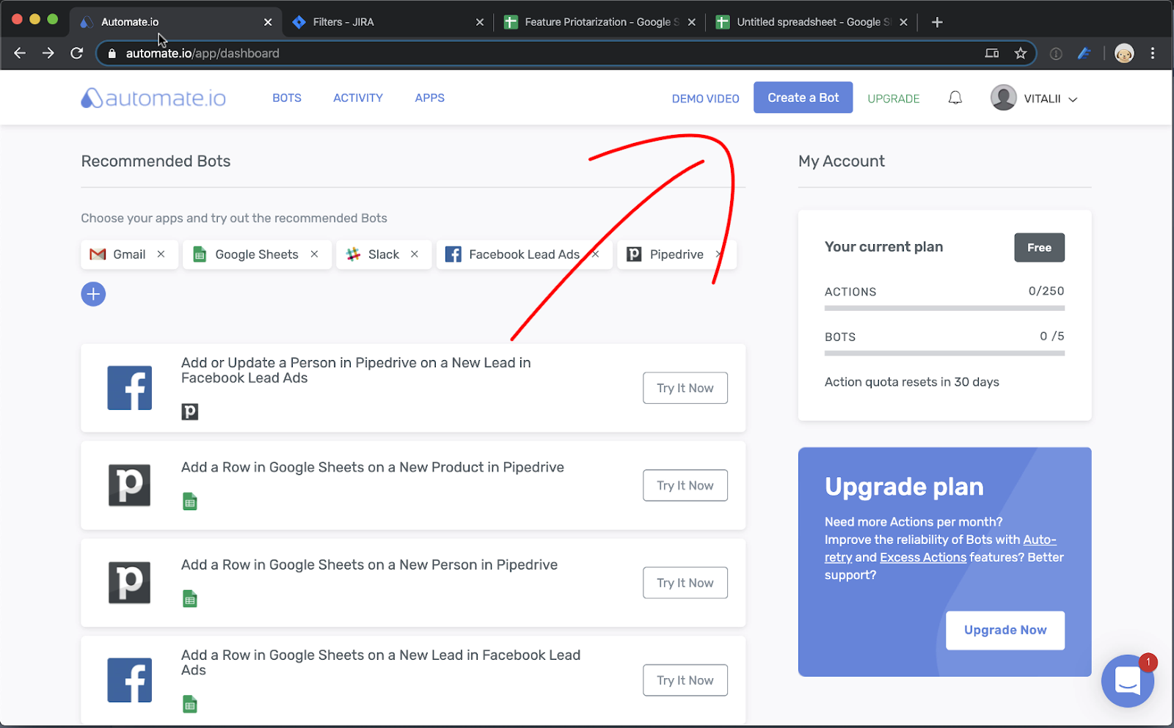Click Sheets icon under New Person bot
The width and height of the screenshot is (1174, 728).
click(x=190, y=599)
